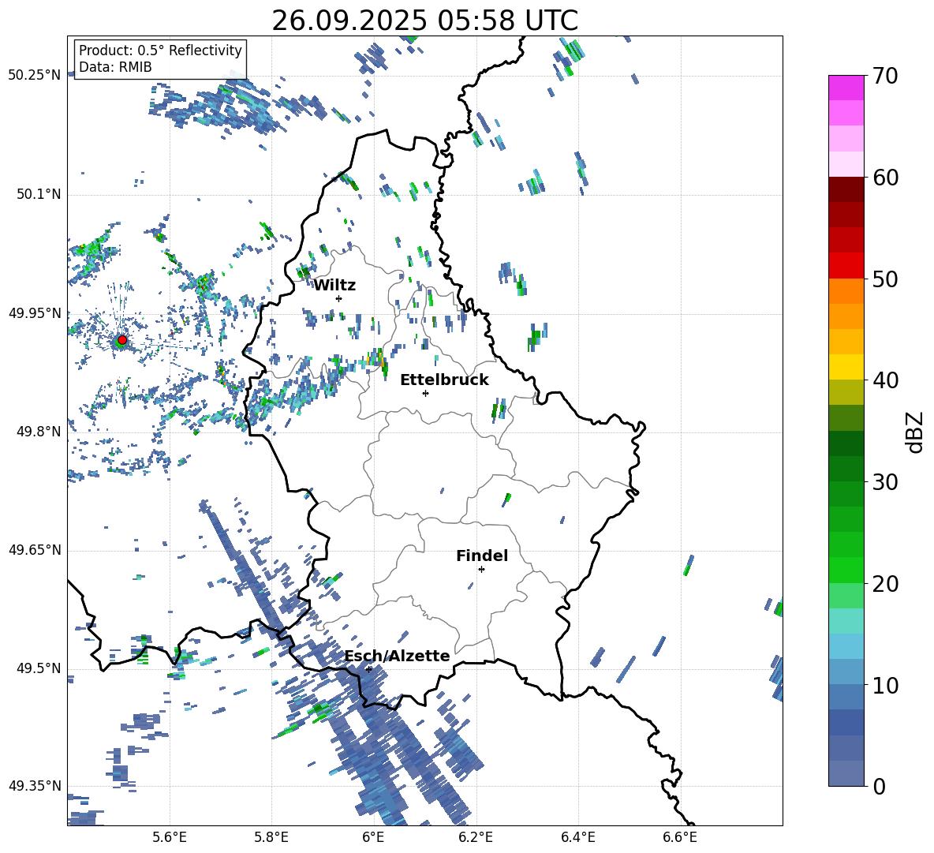Click the 10 tick on colorbar
The image size is (934, 853).
point(885,685)
